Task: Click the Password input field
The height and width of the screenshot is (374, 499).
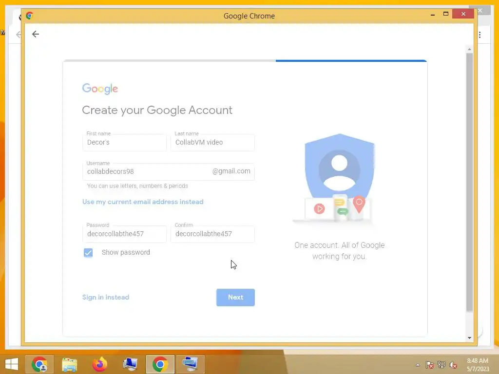Action: click(x=124, y=234)
